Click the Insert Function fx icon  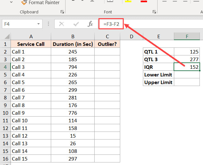click(90, 24)
